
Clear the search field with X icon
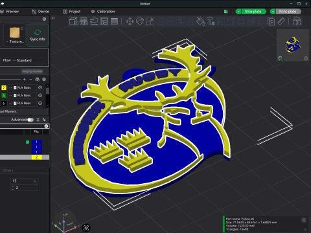[46, 126]
